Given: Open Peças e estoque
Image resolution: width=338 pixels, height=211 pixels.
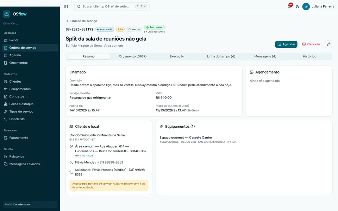Looking at the screenshot, I should coord(30,104).
